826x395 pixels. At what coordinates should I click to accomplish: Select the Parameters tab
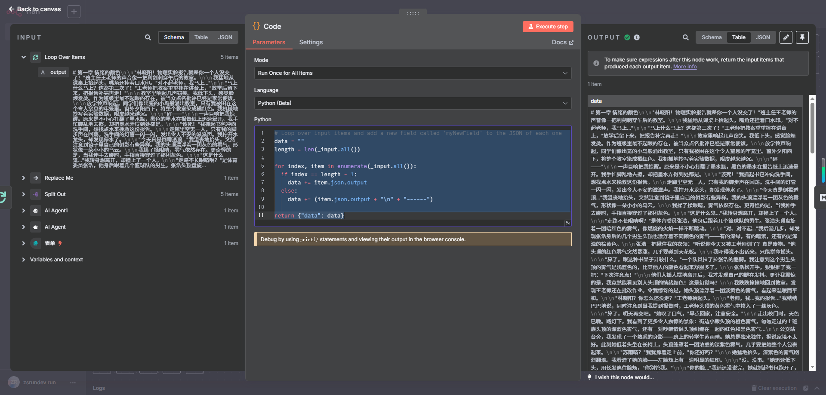coord(269,42)
